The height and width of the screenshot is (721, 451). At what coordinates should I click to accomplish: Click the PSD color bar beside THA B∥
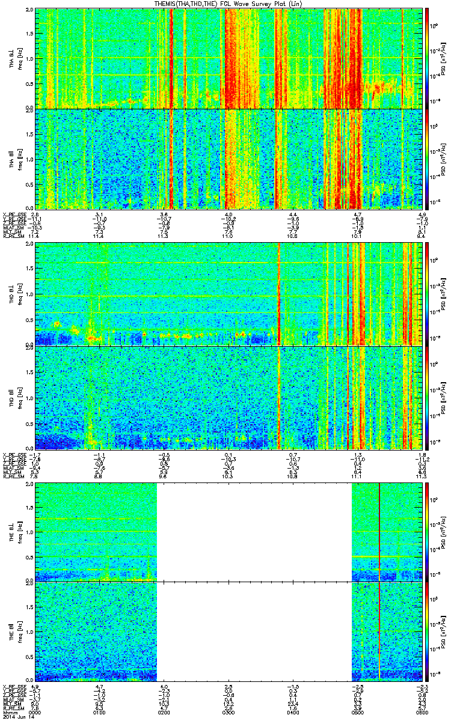[x=428, y=159]
